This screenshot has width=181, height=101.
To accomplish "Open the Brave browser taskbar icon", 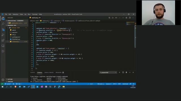I will tap(15, 87).
